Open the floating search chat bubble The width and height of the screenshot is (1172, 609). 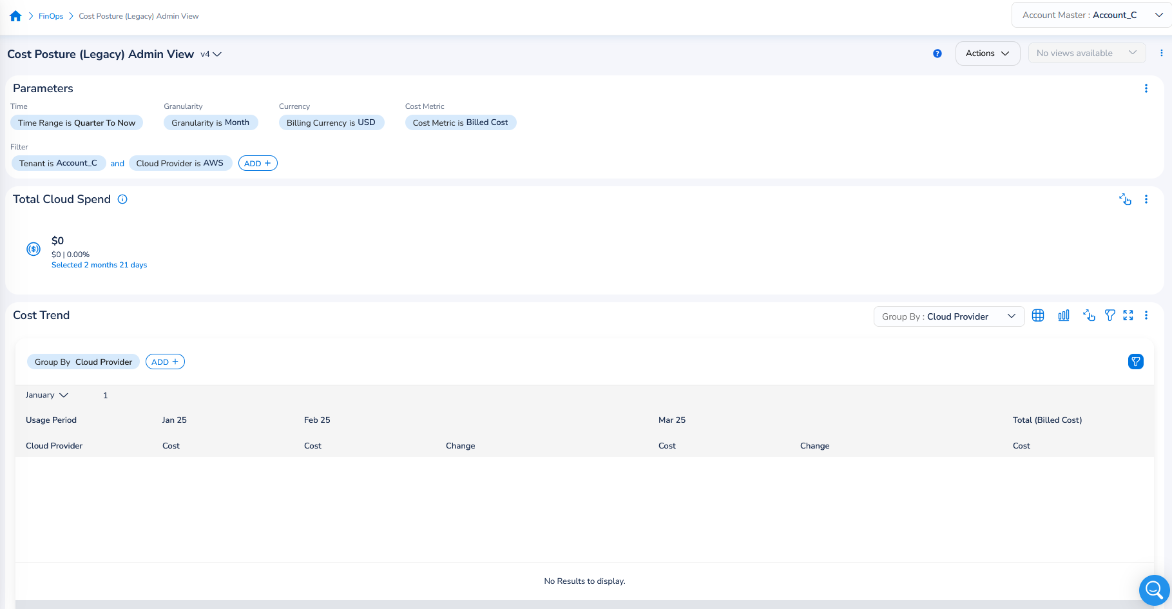pyautogui.click(x=1154, y=590)
